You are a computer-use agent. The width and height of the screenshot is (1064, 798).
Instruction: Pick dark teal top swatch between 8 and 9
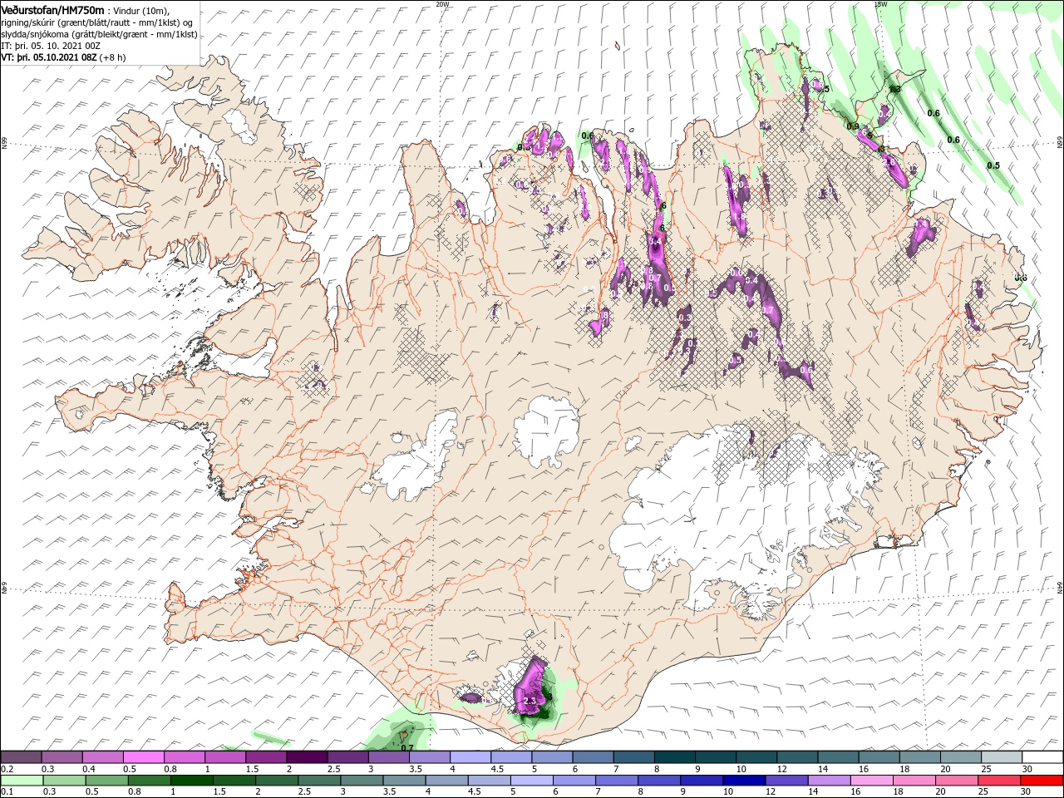click(673, 757)
